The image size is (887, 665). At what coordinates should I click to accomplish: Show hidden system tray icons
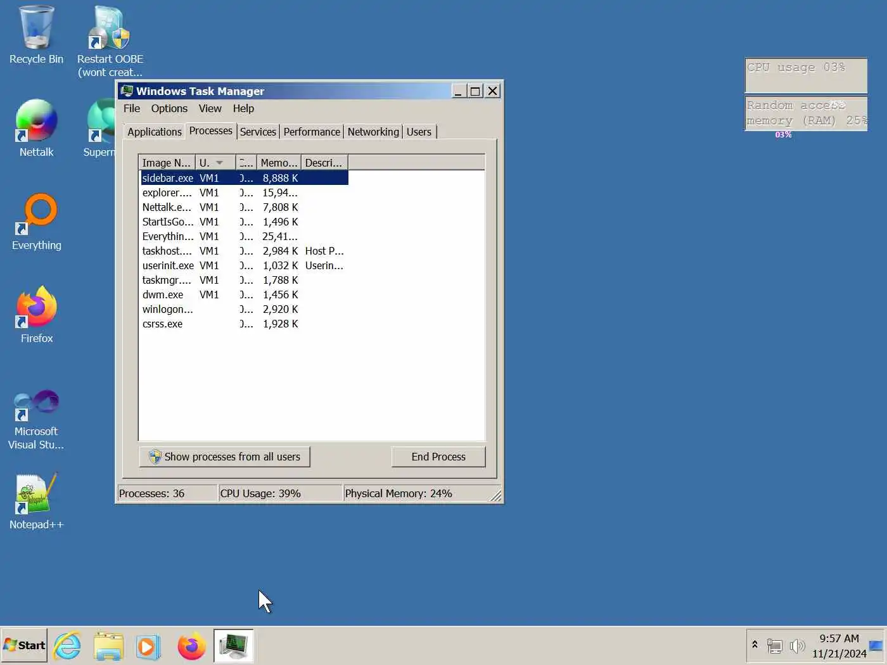click(x=755, y=645)
